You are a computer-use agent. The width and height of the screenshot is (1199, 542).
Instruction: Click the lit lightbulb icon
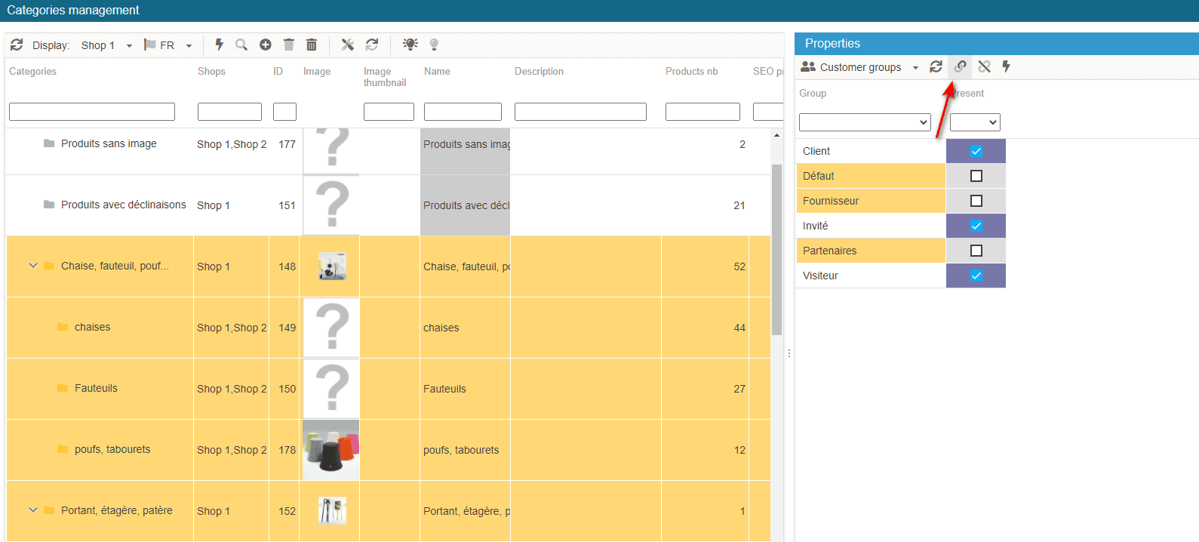tap(410, 45)
